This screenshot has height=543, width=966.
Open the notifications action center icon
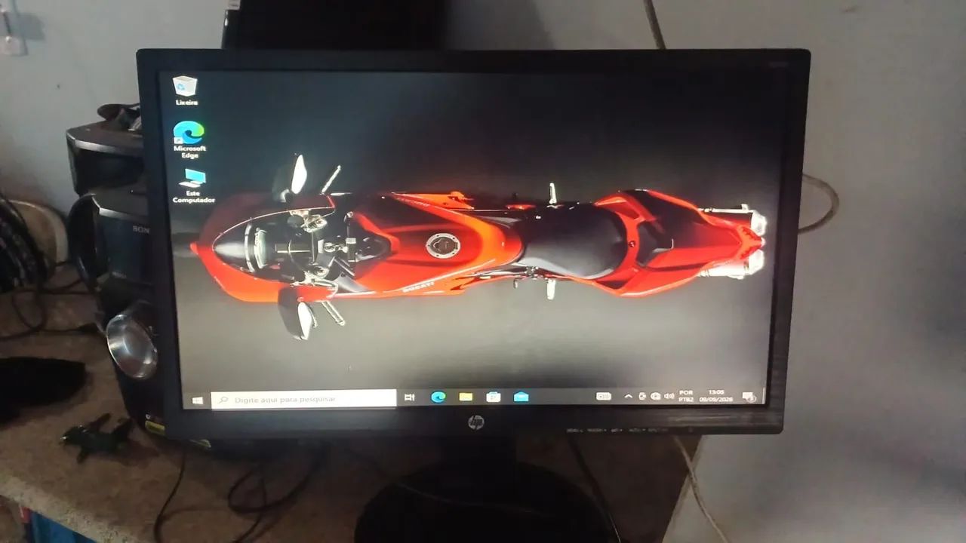pyautogui.click(x=749, y=396)
